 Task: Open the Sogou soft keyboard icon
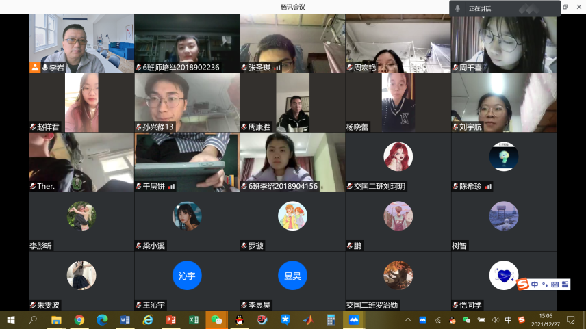[x=555, y=284]
